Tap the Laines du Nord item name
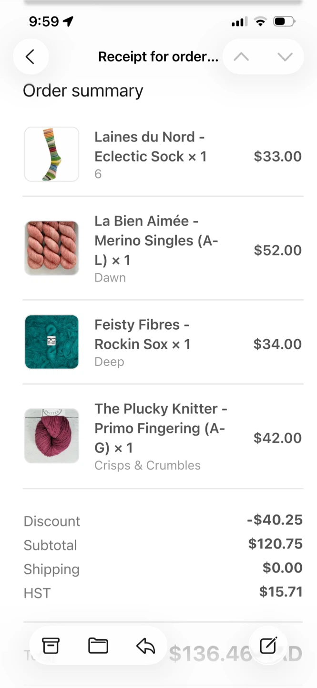This screenshot has height=688, width=317. click(x=150, y=147)
